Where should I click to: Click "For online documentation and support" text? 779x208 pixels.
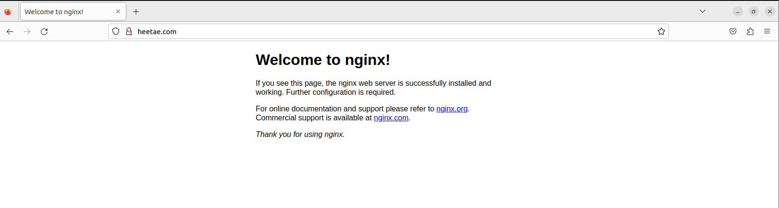point(319,109)
